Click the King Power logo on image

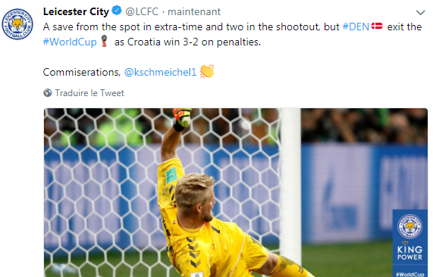pos(409,251)
